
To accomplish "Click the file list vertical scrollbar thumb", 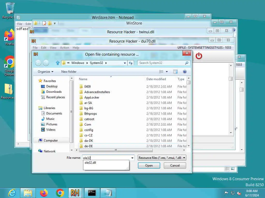I will pyautogui.click(x=189, y=82).
